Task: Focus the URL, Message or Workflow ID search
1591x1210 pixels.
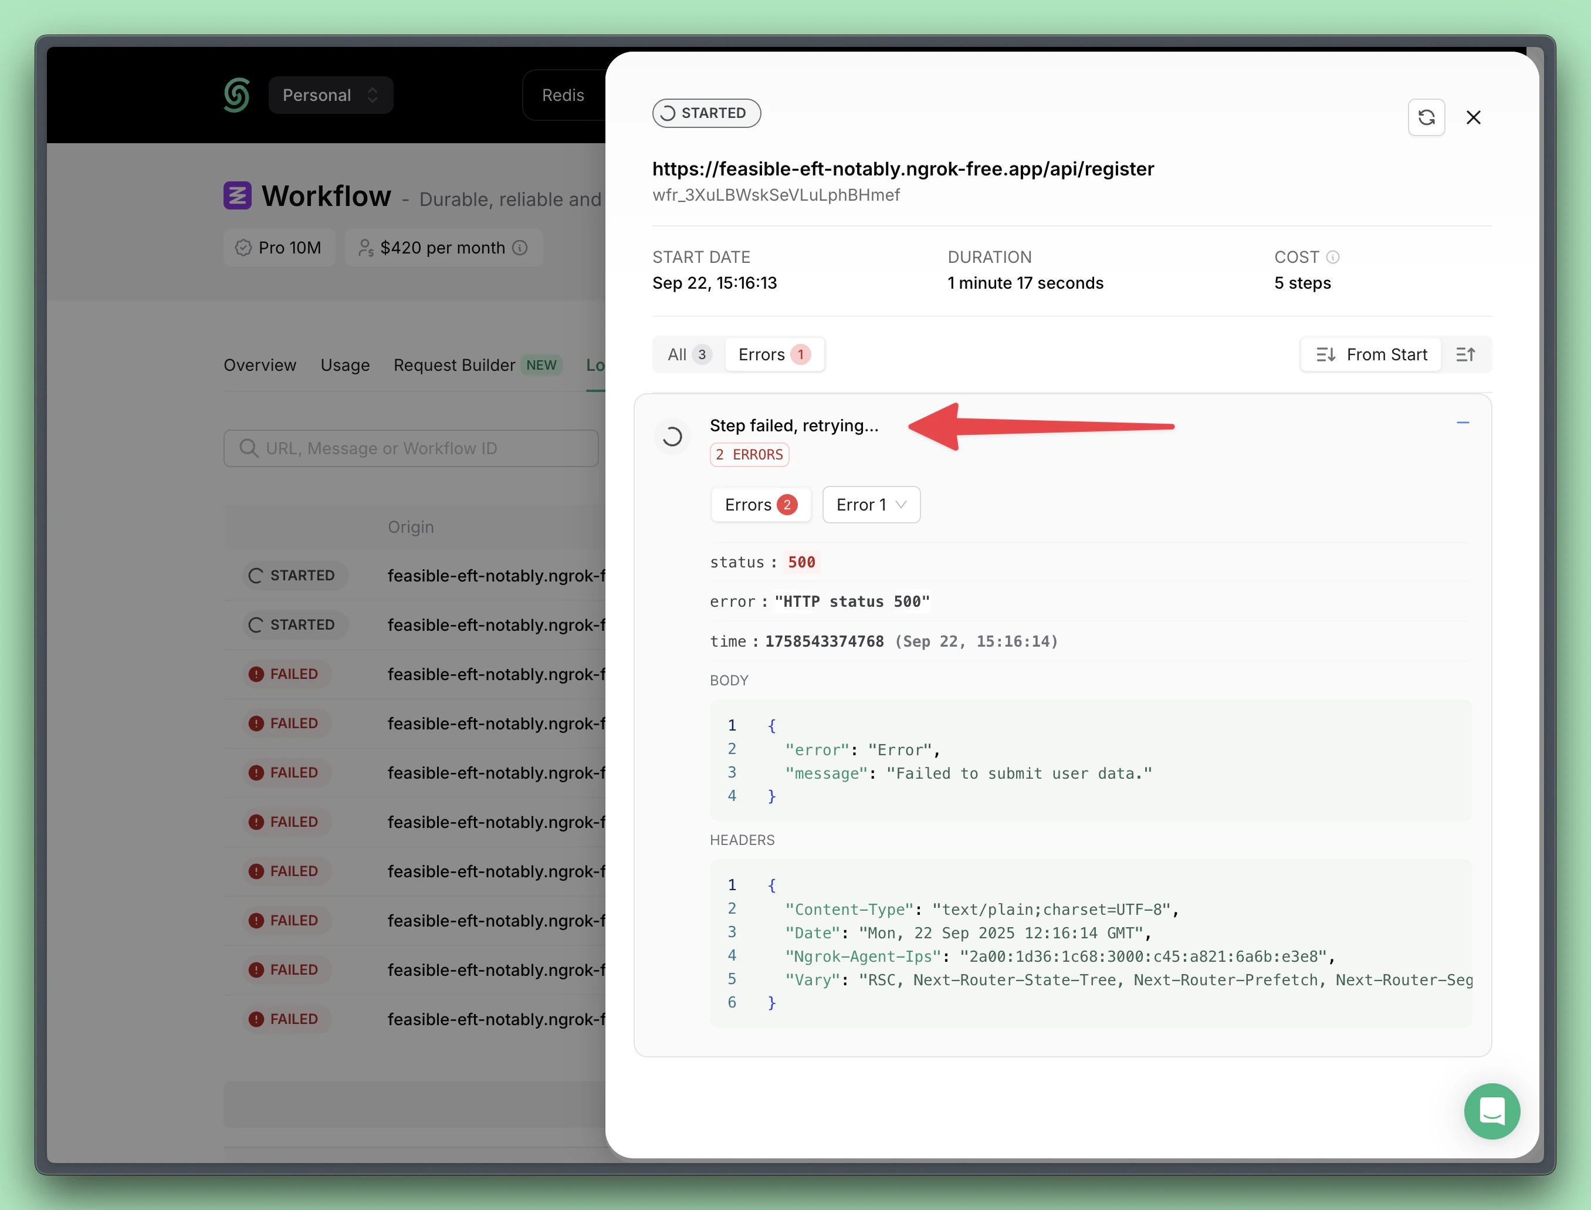Action: 410,448
